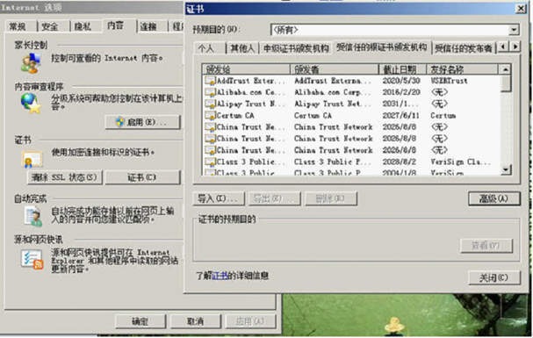Viewport: 533px width, 338px height.
Task: Select the 'Certum CA' issued-to entry
Action: (235, 116)
